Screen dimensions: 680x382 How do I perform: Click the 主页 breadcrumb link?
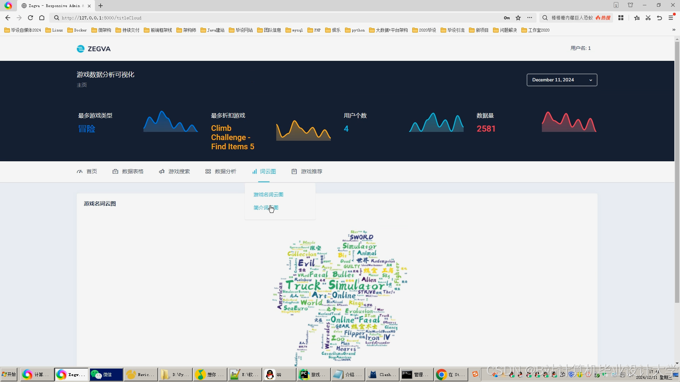pos(82,85)
